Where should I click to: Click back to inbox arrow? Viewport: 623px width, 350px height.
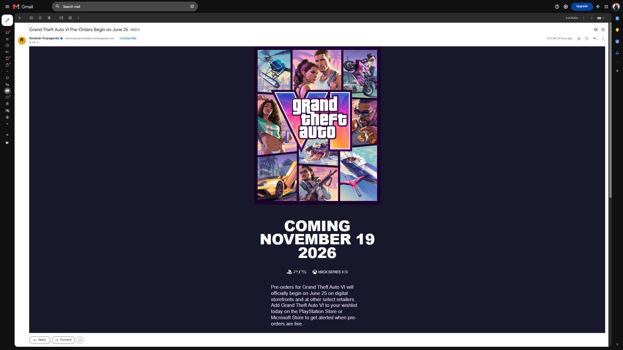click(20, 18)
